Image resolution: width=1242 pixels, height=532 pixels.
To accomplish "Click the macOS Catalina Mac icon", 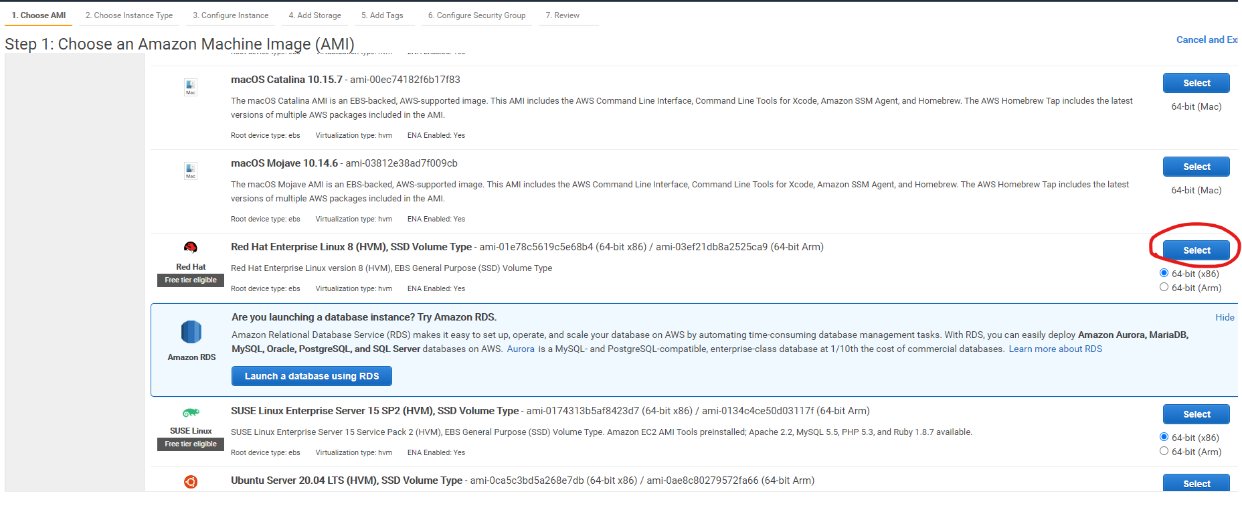I will pyautogui.click(x=191, y=87).
